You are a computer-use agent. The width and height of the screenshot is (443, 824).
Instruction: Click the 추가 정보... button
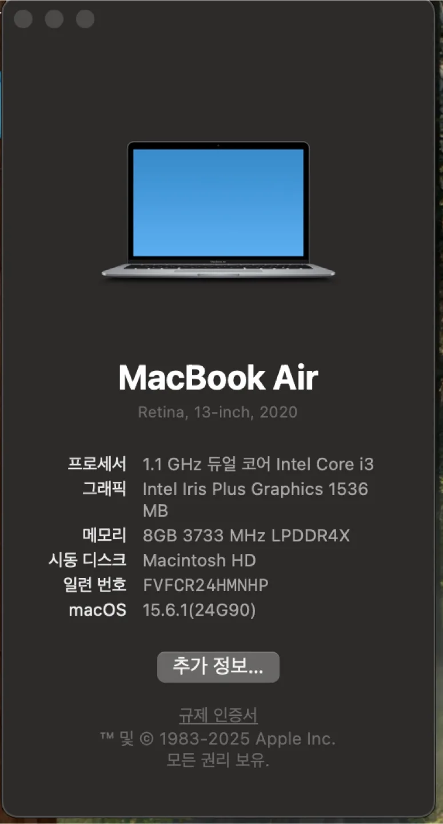point(218,667)
